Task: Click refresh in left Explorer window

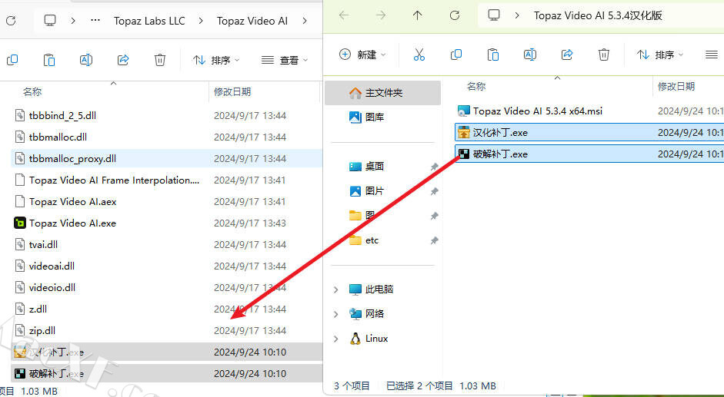Action: click(x=11, y=21)
